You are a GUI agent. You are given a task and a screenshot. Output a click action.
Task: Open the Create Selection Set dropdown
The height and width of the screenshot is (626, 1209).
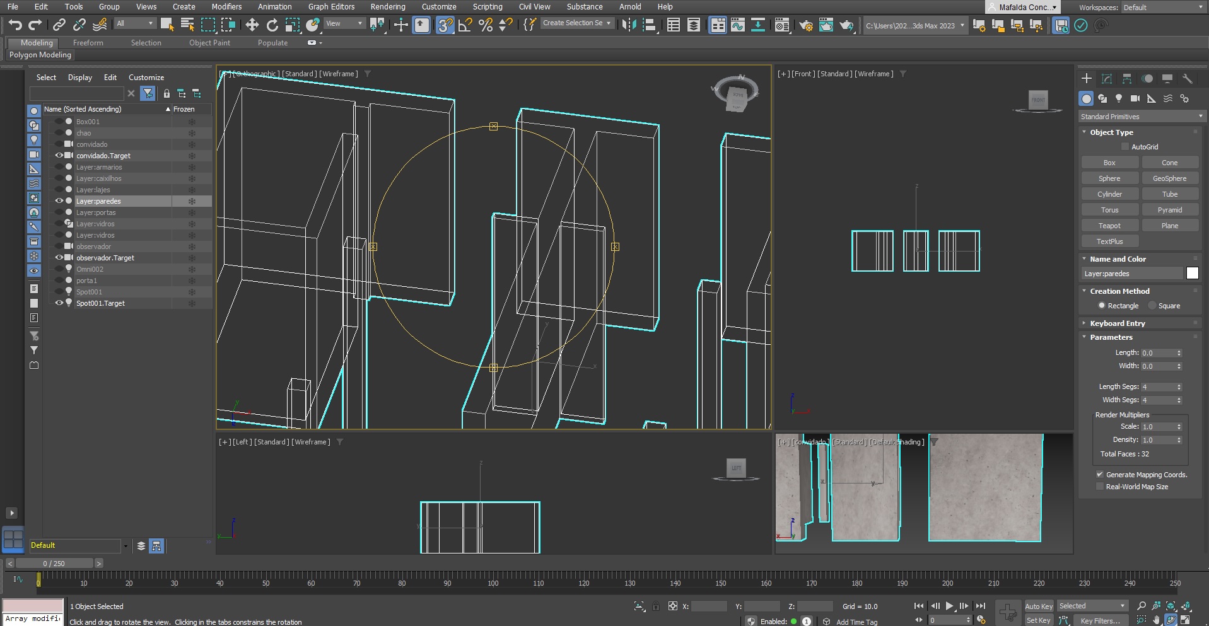pyautogui.click(x=577, y=23)
